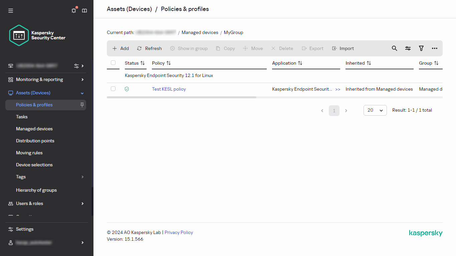Open the ellipsis more-options icon
This screenshot has height=256, width=456.
pos(434,48)
